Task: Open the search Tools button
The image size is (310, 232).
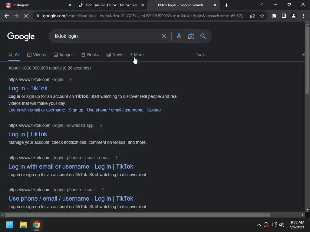Action: (200, 55)
